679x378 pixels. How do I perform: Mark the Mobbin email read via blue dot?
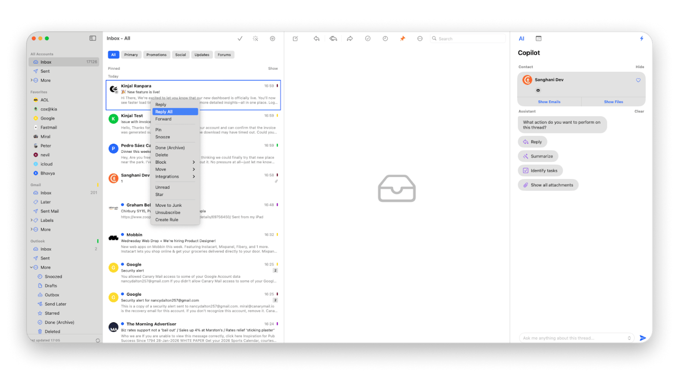[122, 234]
